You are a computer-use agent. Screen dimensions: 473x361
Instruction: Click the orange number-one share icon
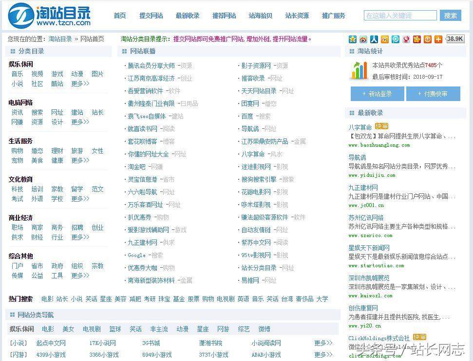[x=427, y=39]
